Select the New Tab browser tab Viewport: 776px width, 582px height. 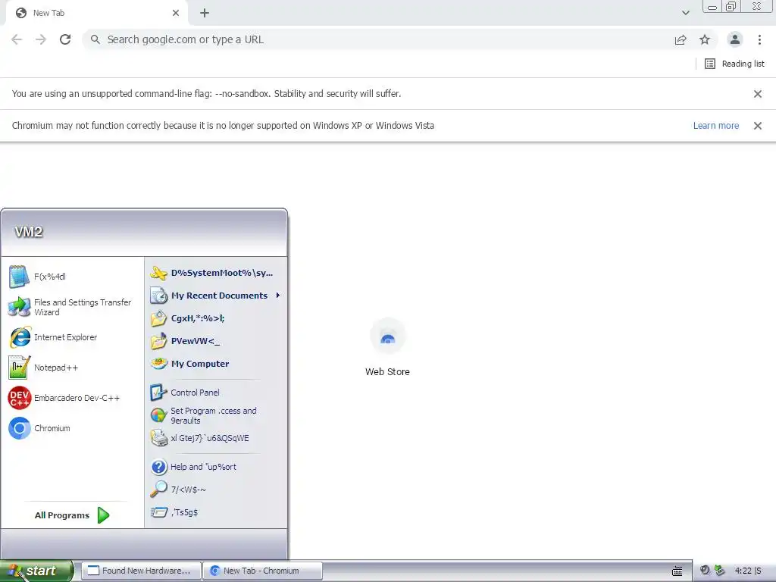(x=96, y=13)
